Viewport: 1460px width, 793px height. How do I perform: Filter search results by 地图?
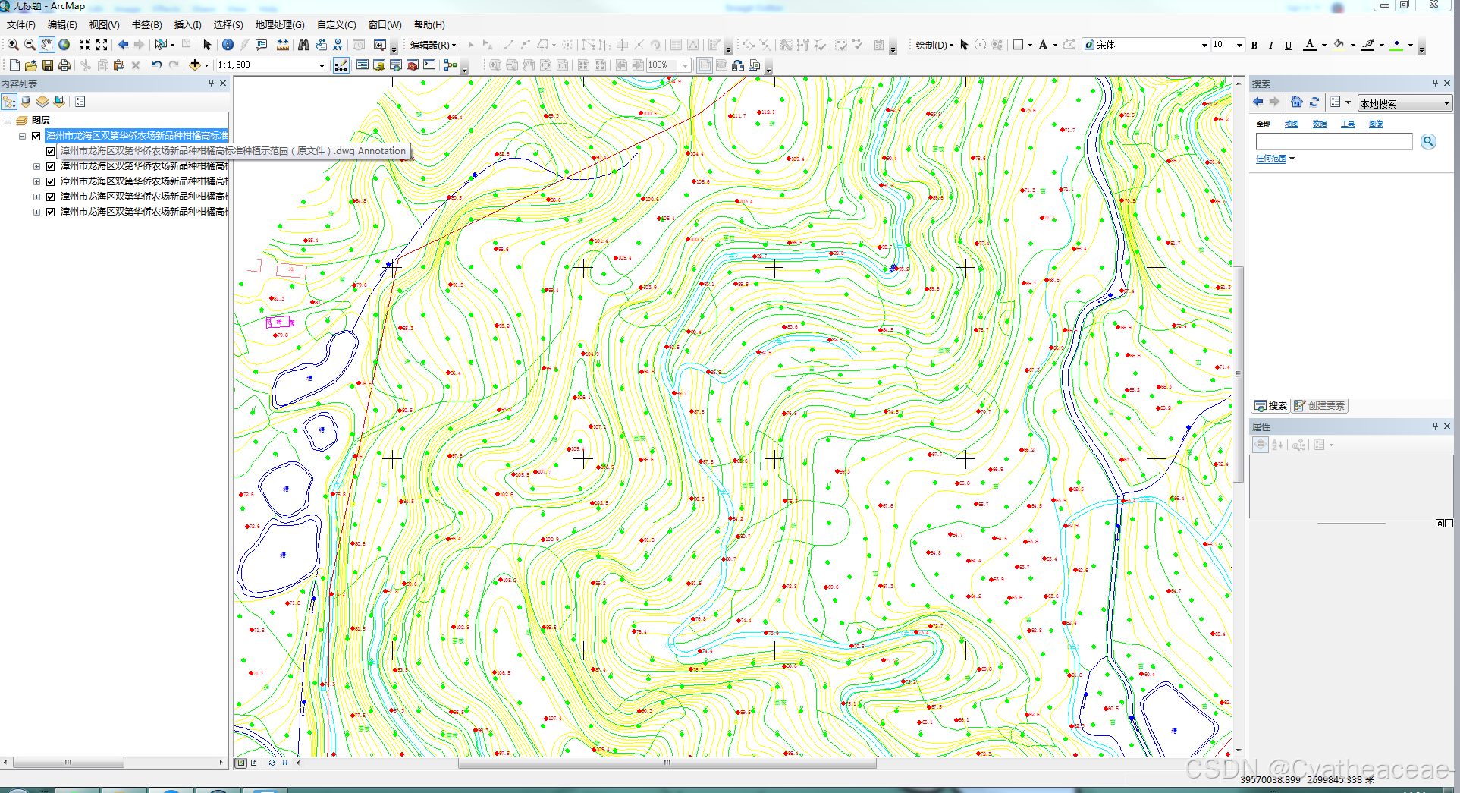click(x=1292, y=124)
